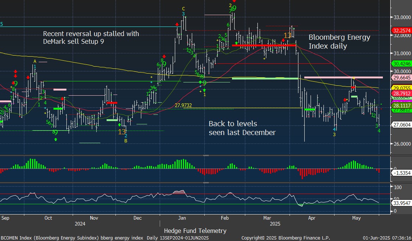Image resolution: width=412 pixels, height=241 pixels.
Task: Select the 2025 year label
Action: click(x=275, y=224)
